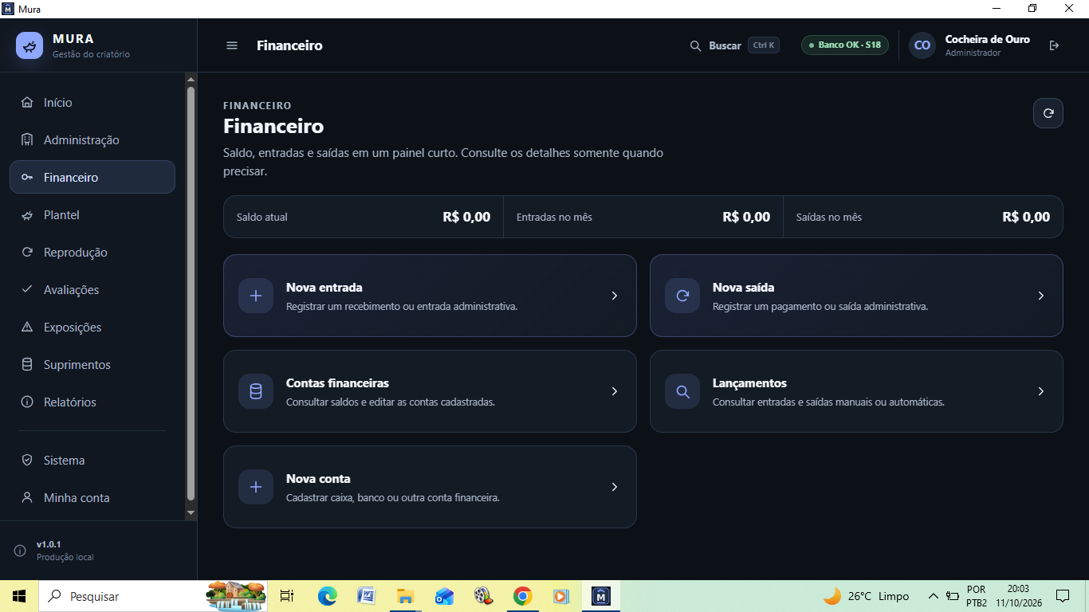The width and height of the screenshot is (1089, 612).
Task: Click the Nova conta card title
Action: click(318, 479)
